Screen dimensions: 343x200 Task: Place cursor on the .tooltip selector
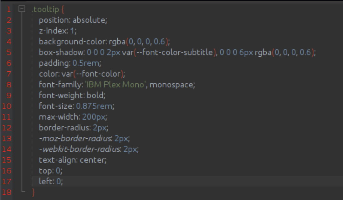(45, 9)
